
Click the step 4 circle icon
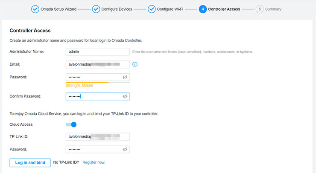(203, 9)
